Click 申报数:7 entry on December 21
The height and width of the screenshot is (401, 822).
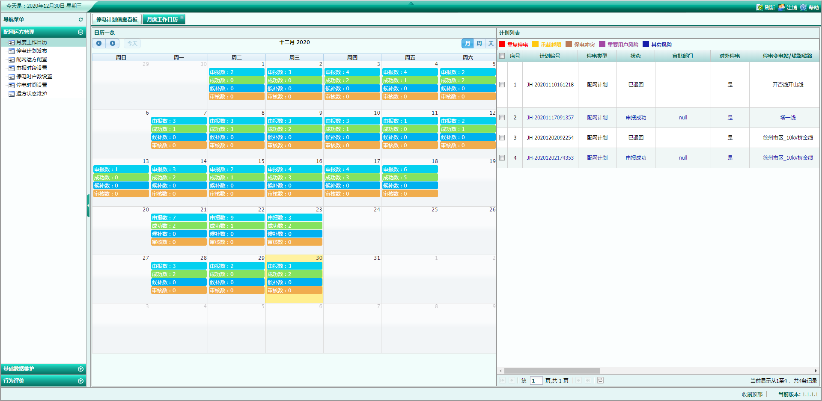pos(179,218)
